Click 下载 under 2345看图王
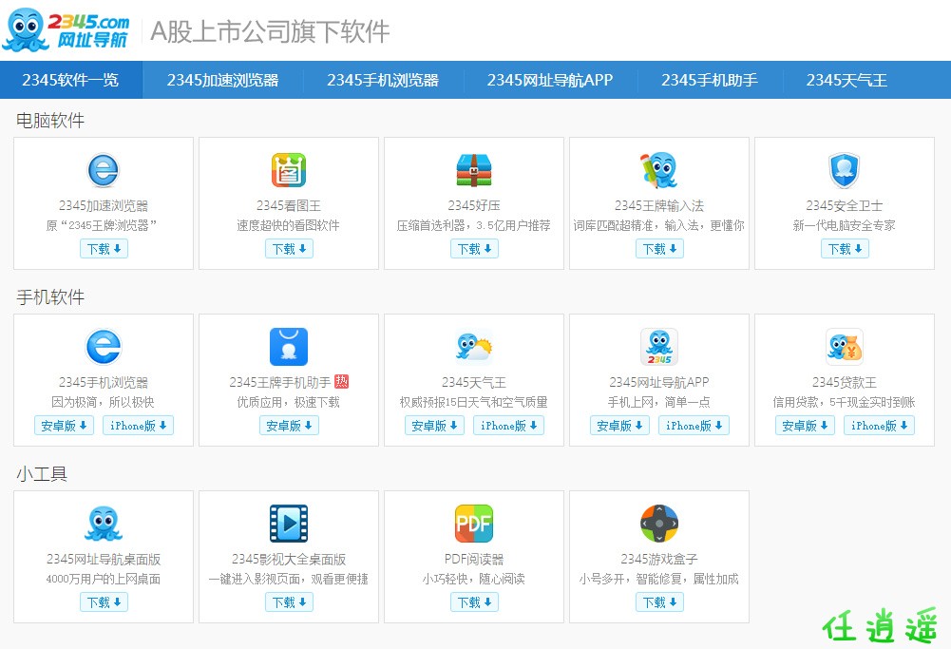The image size is (951, 649). pyautogui.click(x=289, y=249)
